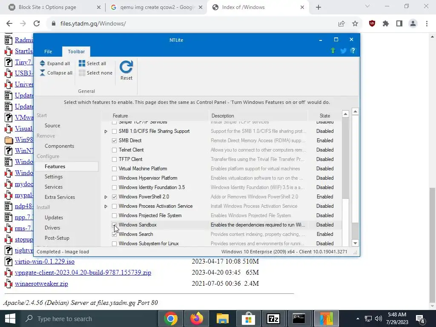Open the Chrome tab search chevron
The width and height of the screenshot is (436, 327).
367,6
